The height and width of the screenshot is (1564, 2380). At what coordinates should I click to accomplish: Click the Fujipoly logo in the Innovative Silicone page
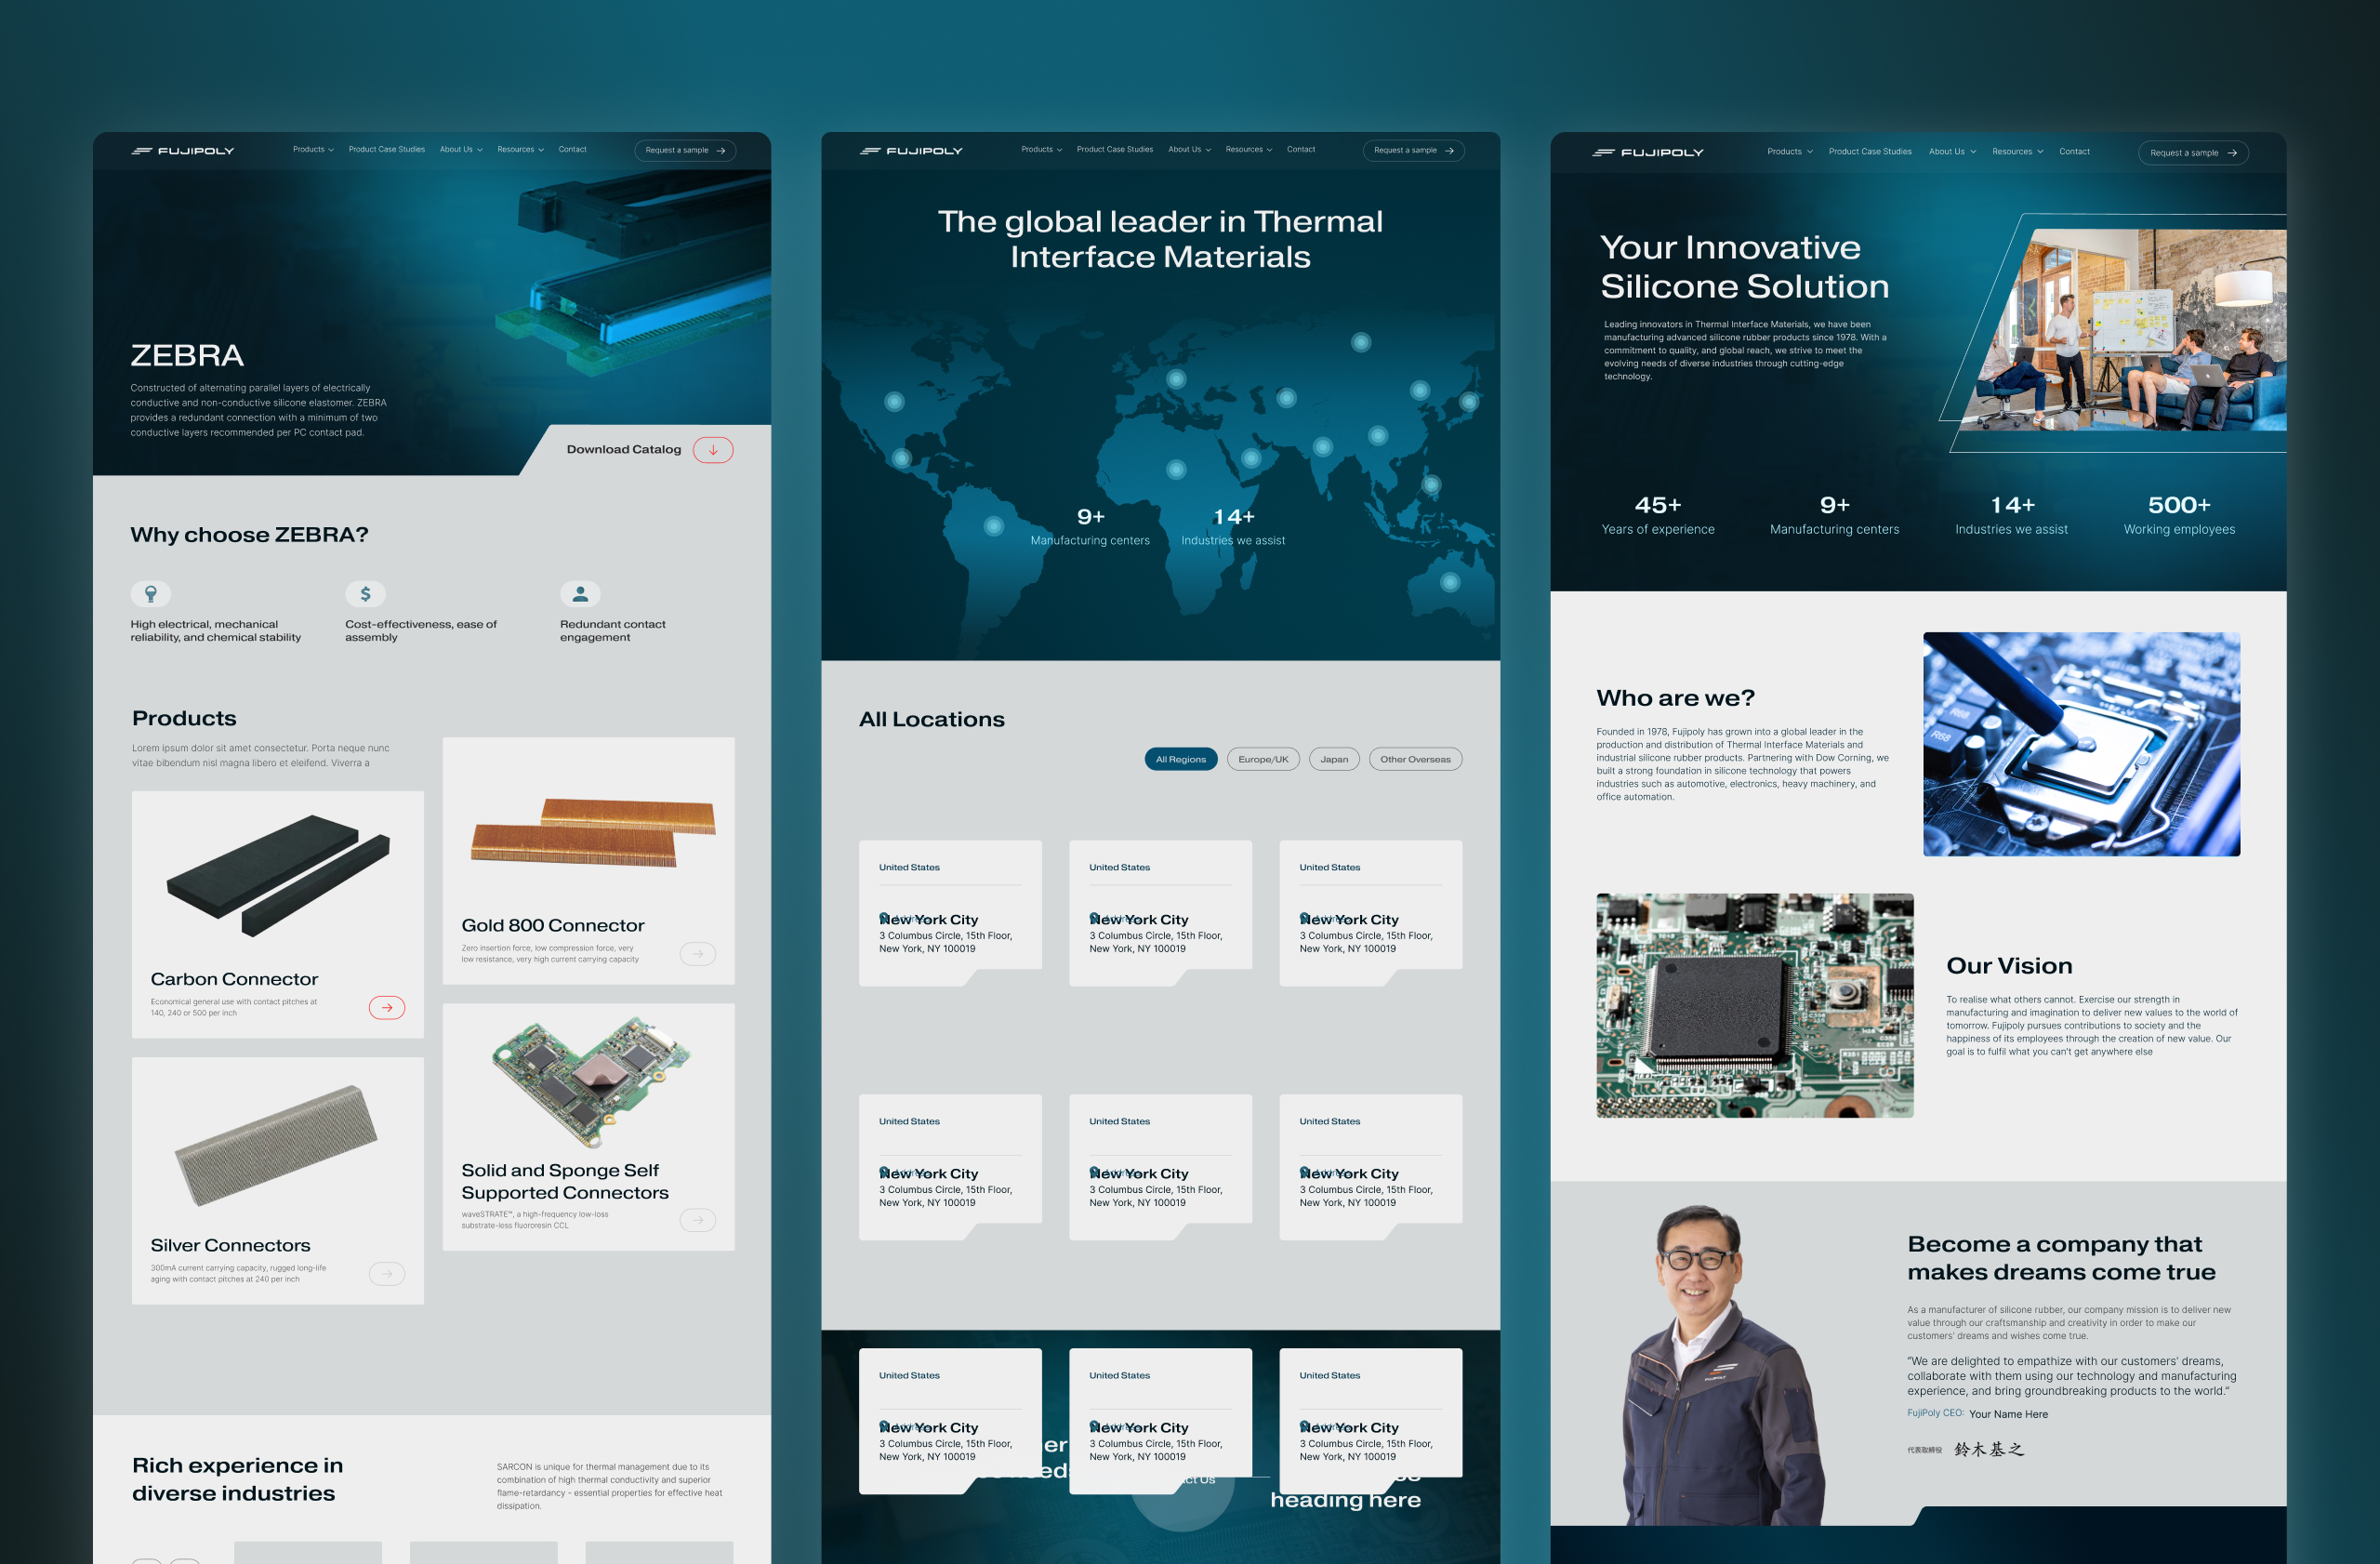coord(1647,152)
